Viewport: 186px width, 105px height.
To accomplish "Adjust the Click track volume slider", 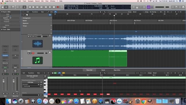I will click(x=42, y=53).
